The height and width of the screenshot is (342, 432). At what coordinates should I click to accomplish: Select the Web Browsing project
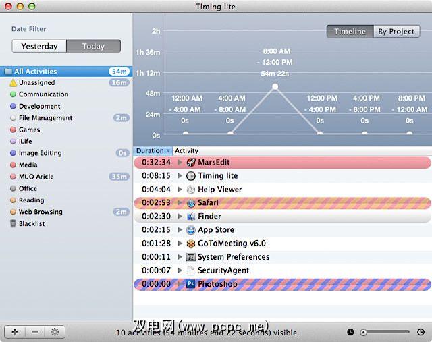point(66,212)
